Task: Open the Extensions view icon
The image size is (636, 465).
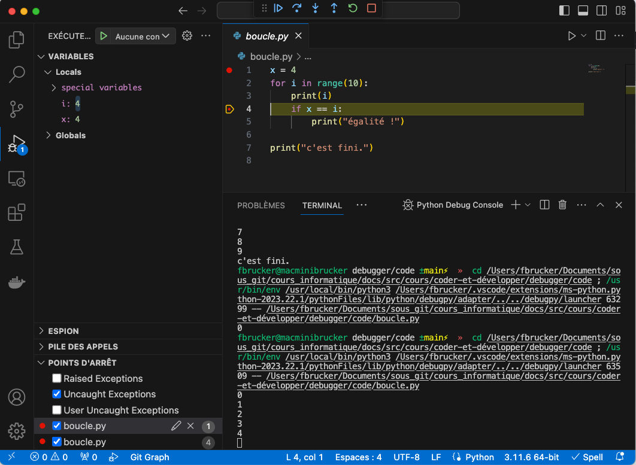Action: (x=17, y=212)
